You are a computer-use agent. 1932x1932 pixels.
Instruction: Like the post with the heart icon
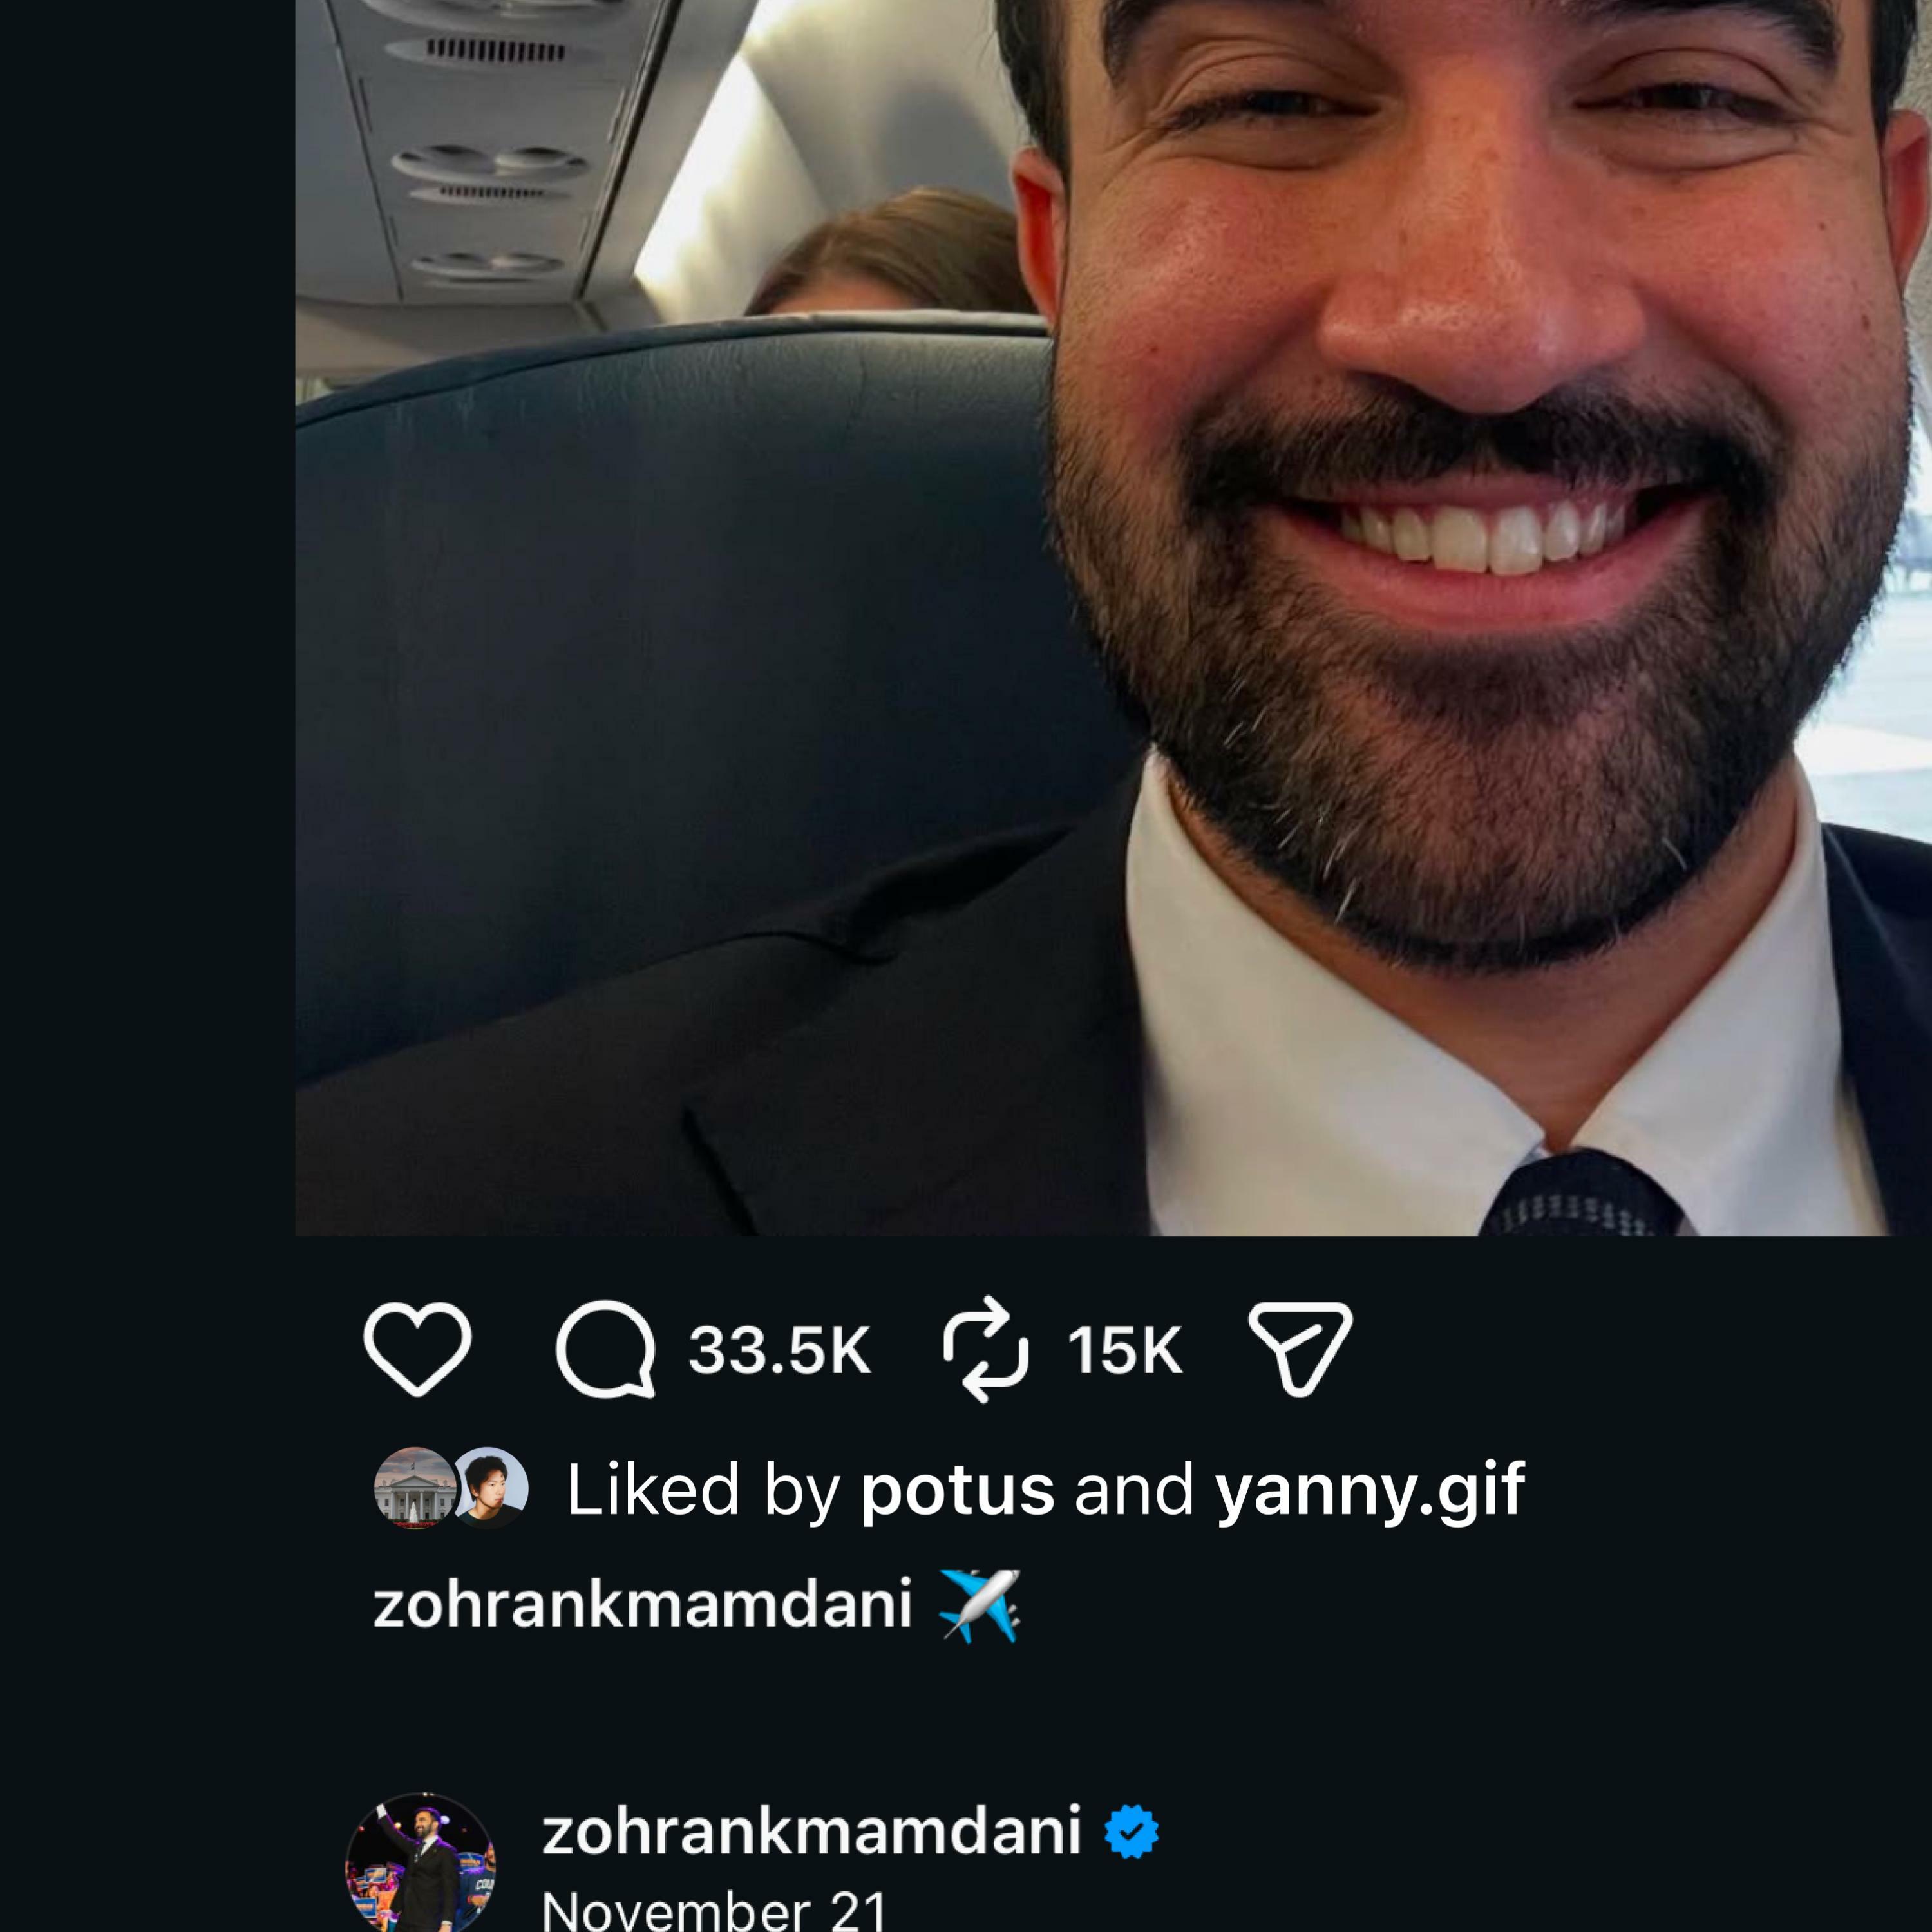pyautogui.click(x=417, y=1349)
